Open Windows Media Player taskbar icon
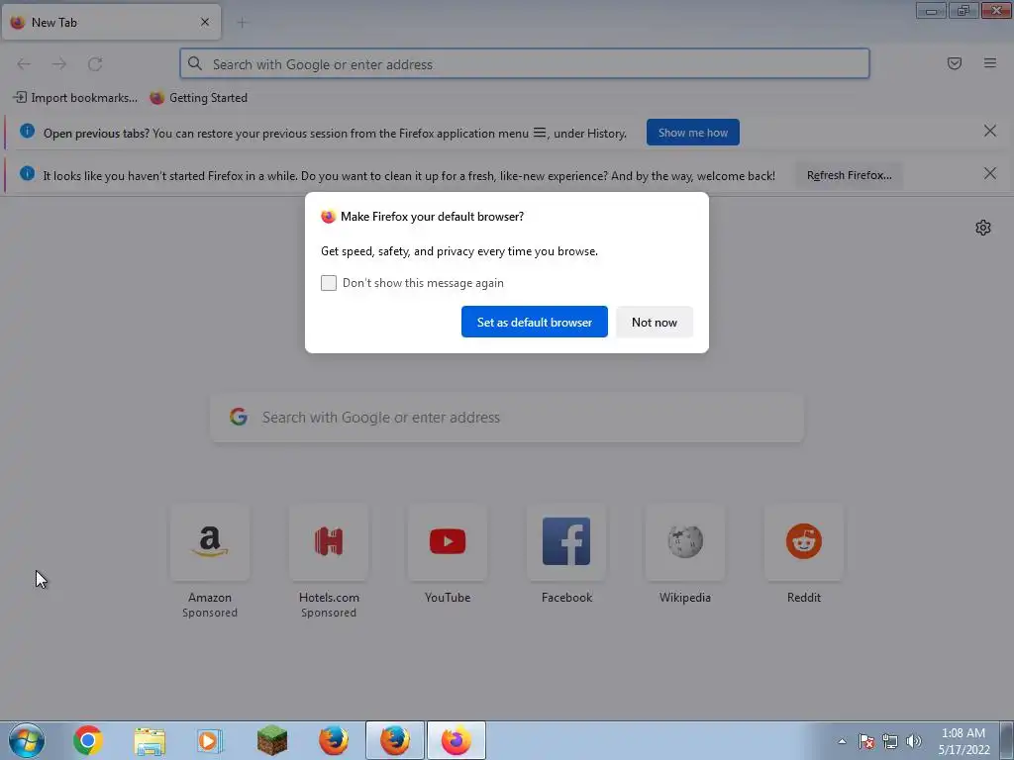 click(210, 740)
